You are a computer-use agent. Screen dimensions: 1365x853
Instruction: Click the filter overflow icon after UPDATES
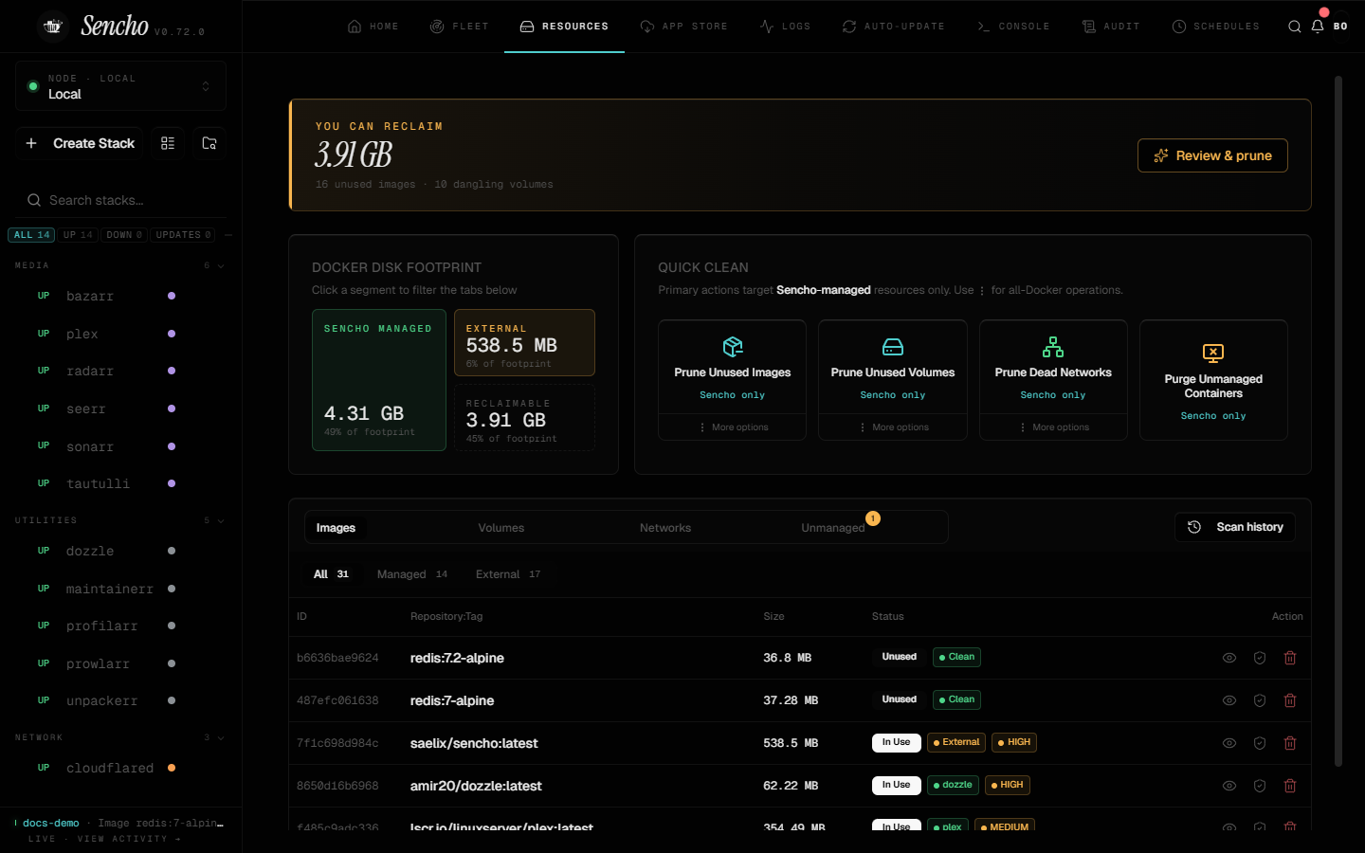click(228, 235)
